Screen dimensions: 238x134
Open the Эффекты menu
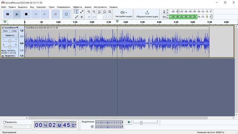click(x=77, y=7)
